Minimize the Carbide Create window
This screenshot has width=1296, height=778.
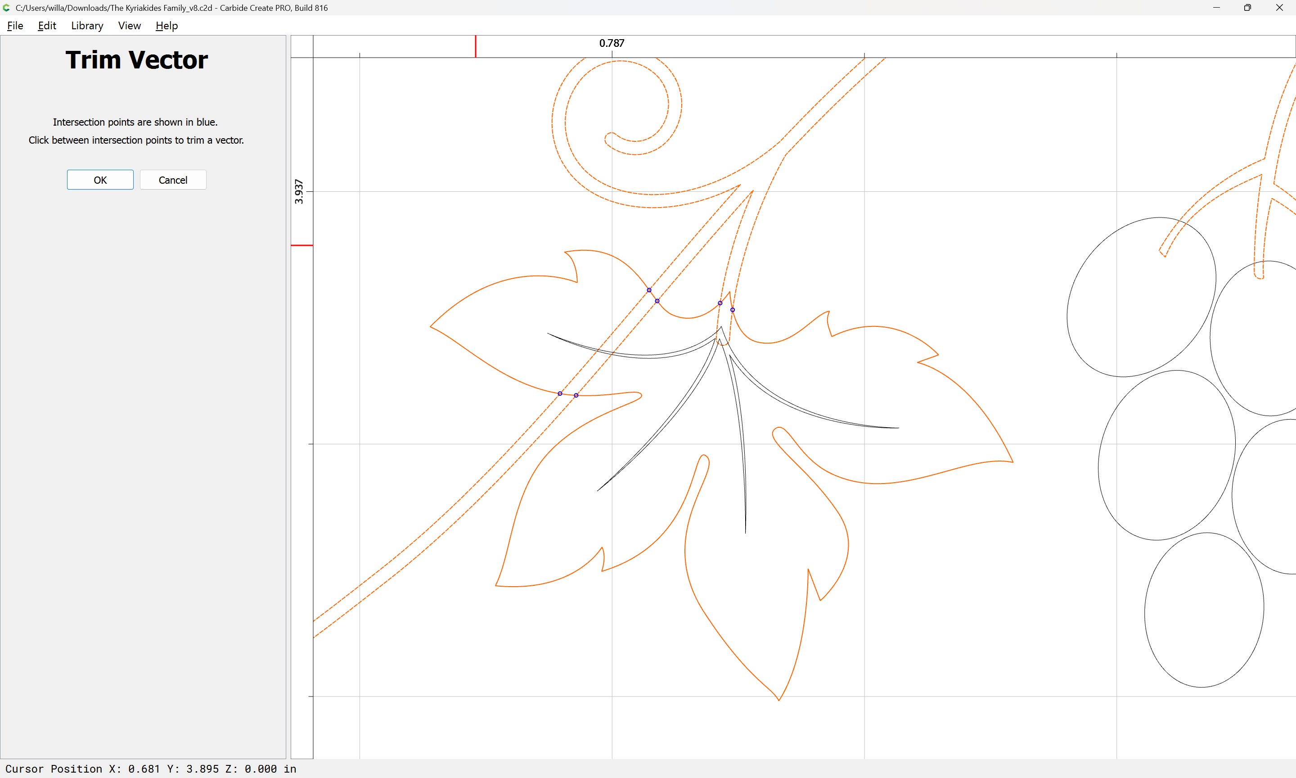(1216, 8)
